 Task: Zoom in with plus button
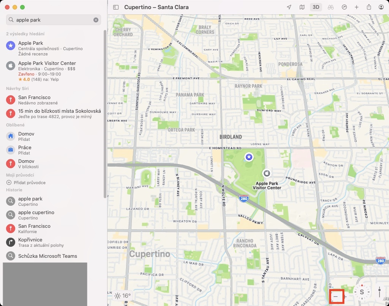pos(345,297)
